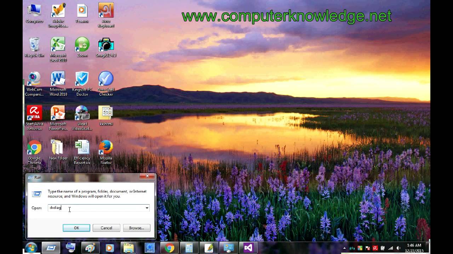Open WebCam Companion shortcut
Image resolution: width=453 pixels, height=254 pixels.
34,84
